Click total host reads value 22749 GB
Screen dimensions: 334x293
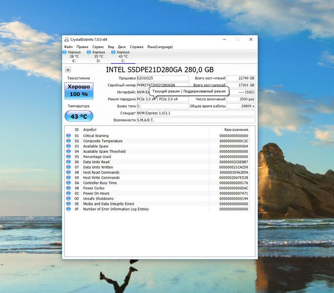coord(241,78)
